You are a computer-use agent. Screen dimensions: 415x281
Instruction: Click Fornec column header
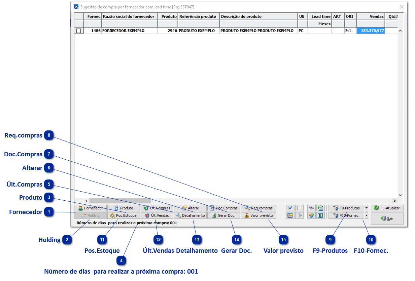tap(93, 16)
